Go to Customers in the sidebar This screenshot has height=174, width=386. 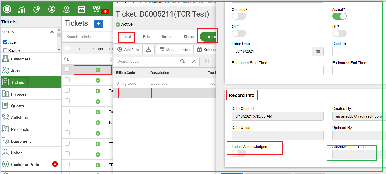coord(31,59)
